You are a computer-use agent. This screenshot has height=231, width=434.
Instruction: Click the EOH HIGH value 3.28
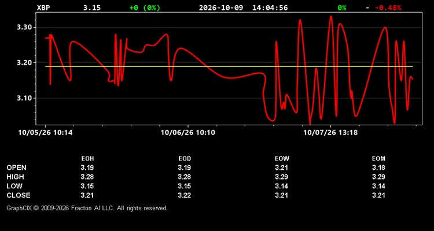(x=87, y=177)
